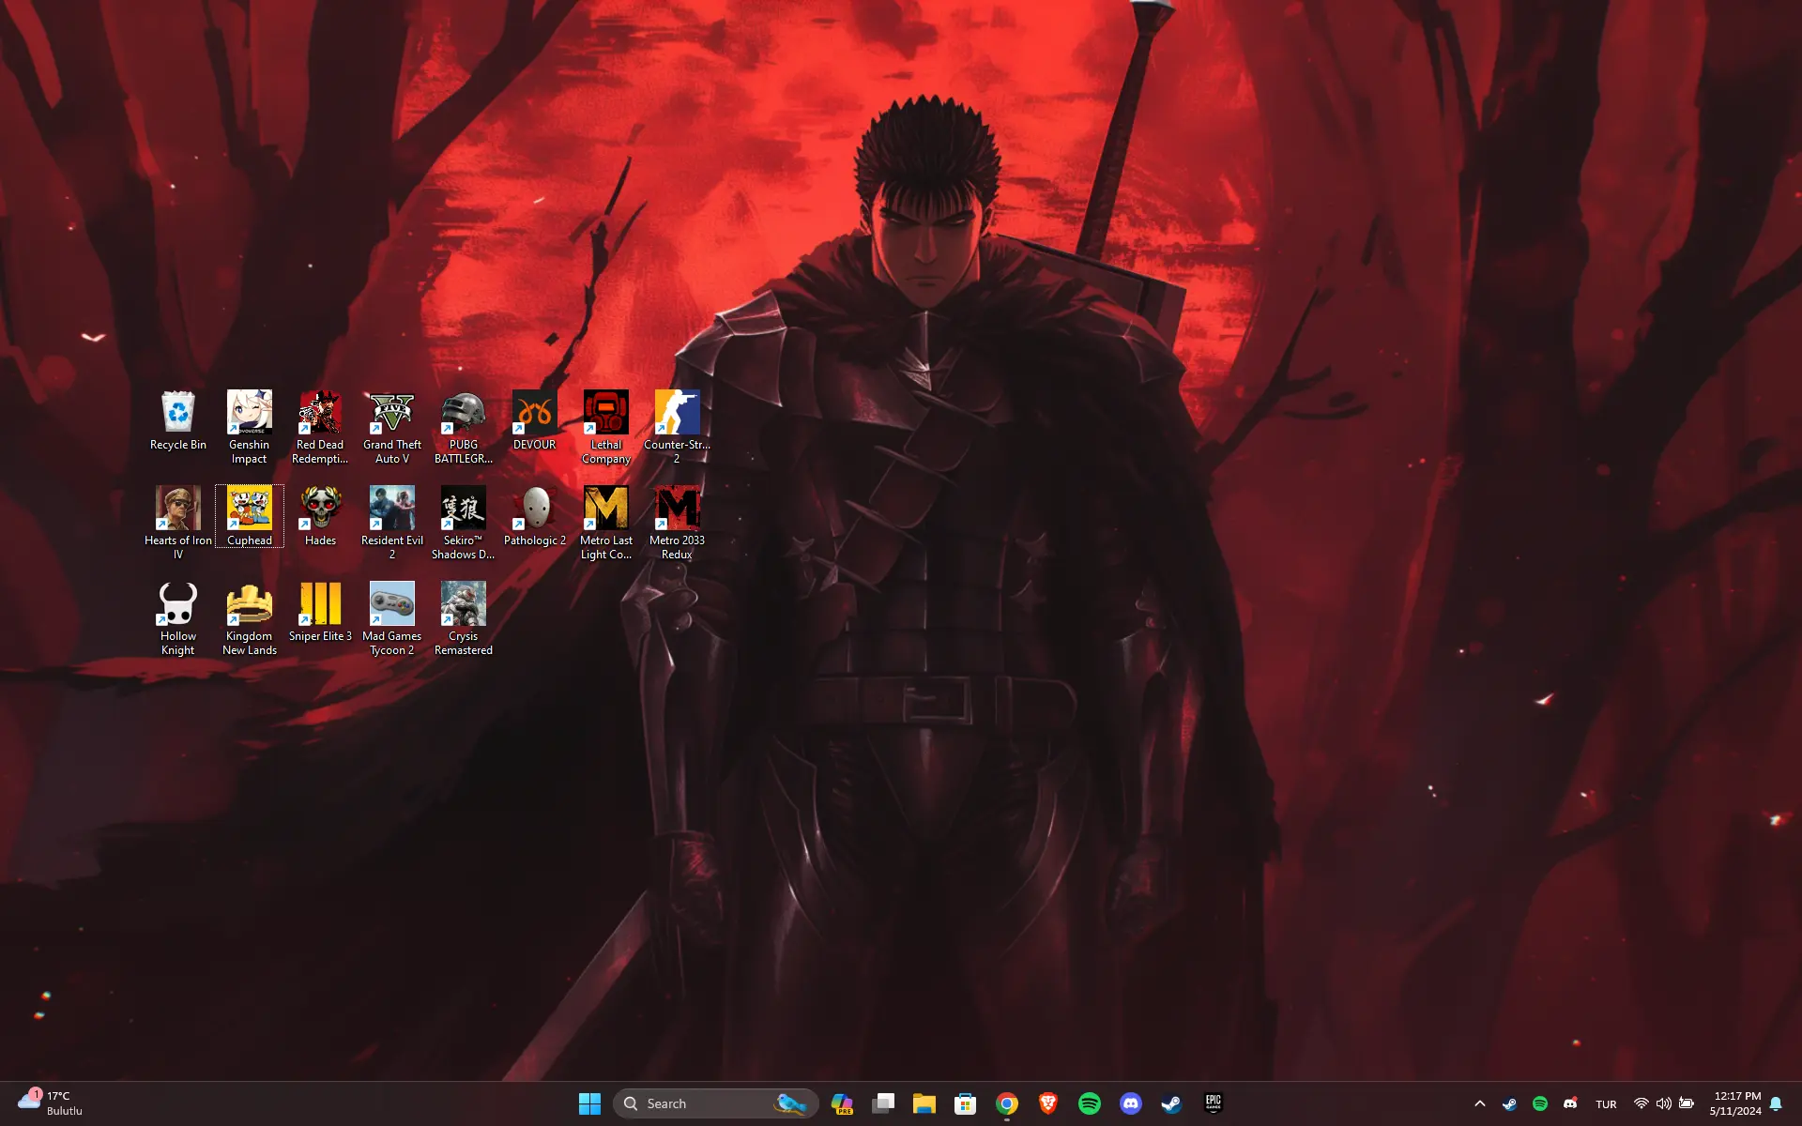Click the Spotify system tray icon
This screenshot has width=1802, height=1126.
[x=1540, y=1103]
